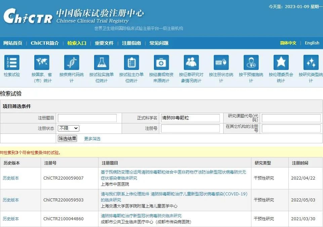Click the 更多筛选 link
This screenshot has height=227, width=323.
[x=92, y=139]
